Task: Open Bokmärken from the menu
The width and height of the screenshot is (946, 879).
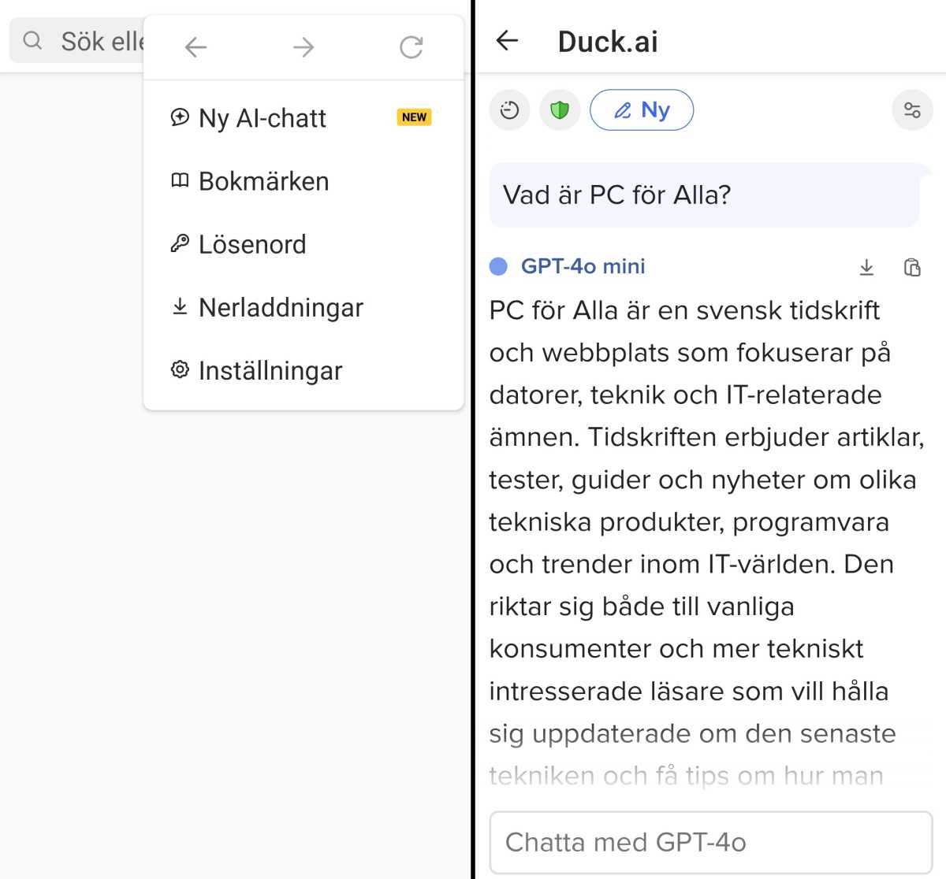Action: (263, 181)
